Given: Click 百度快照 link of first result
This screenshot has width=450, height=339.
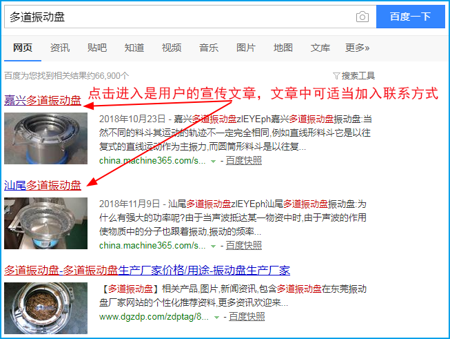Looking at the screenshot, I should click(244, 160).
